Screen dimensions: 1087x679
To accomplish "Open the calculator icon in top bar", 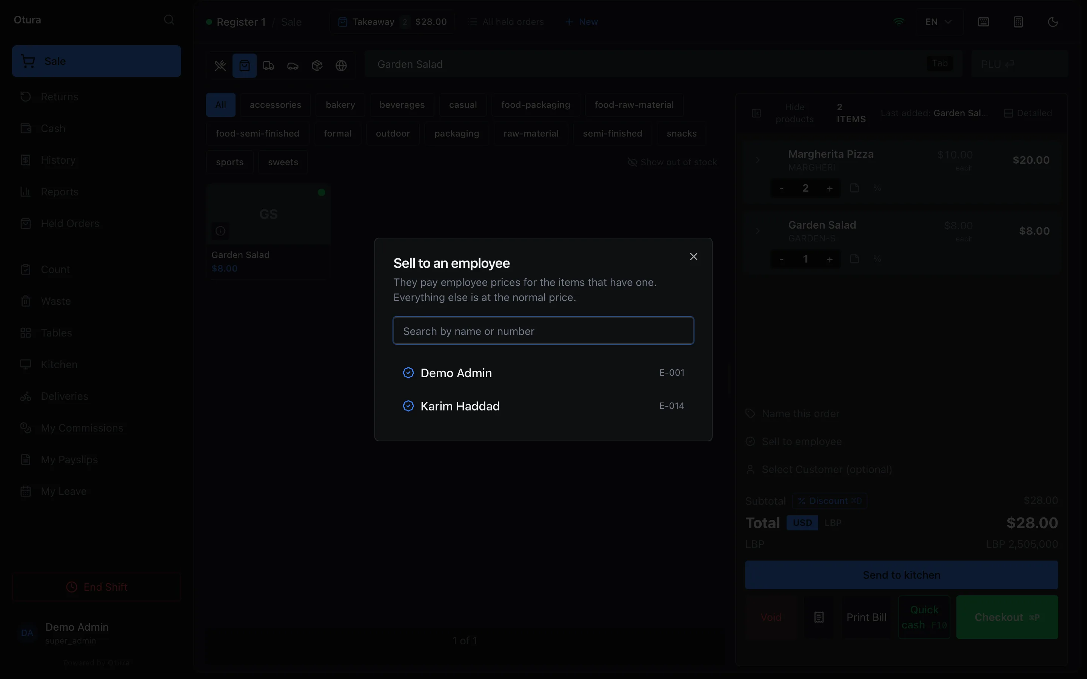I will click(1018, 22).
